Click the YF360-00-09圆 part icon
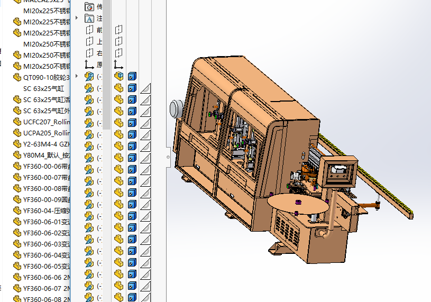This screenshot has width=431, height=302. point(17,199)
